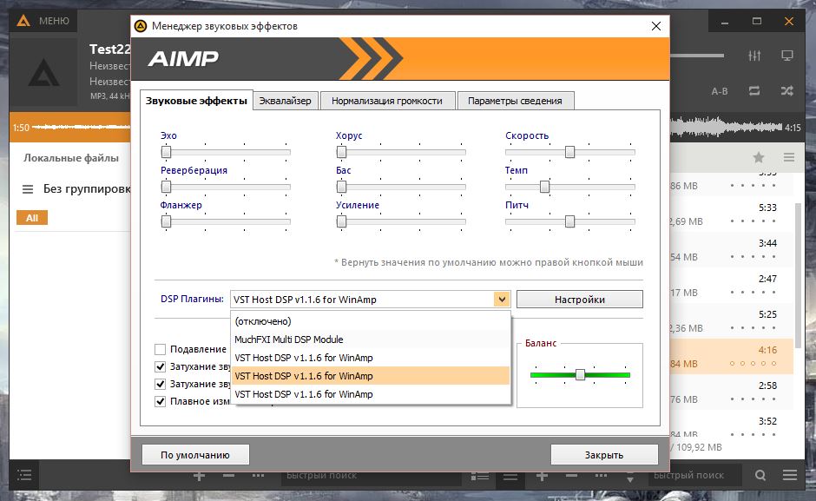Open grouping menu icon beside Без группировки

(28, 189)
